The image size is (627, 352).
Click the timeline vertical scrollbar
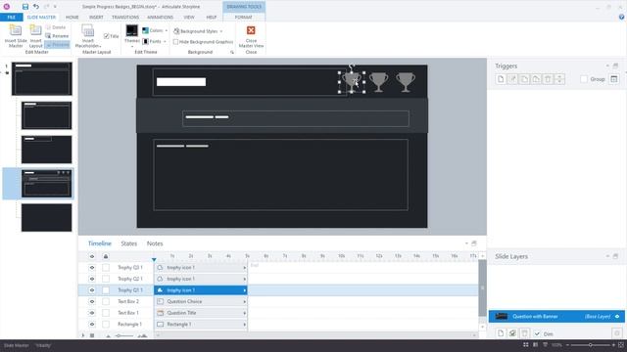point(482,287)
